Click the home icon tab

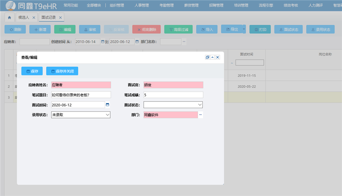[9, 18]
